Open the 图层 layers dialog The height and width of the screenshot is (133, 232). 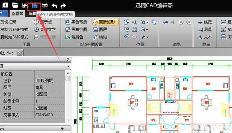(100, 30)
